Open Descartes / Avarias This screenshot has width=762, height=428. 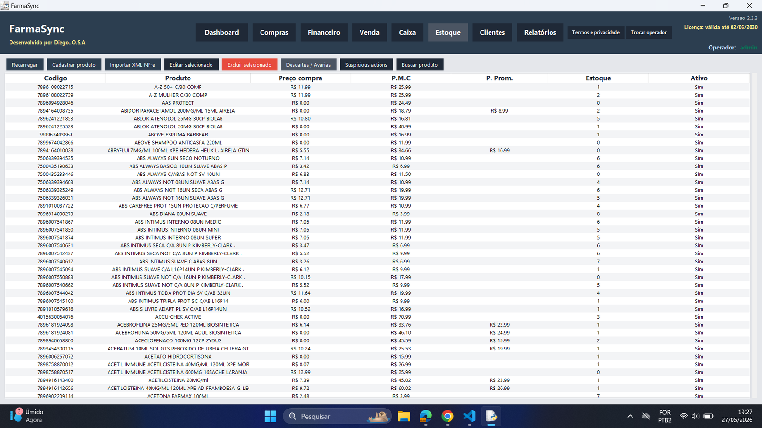point(308,65)
